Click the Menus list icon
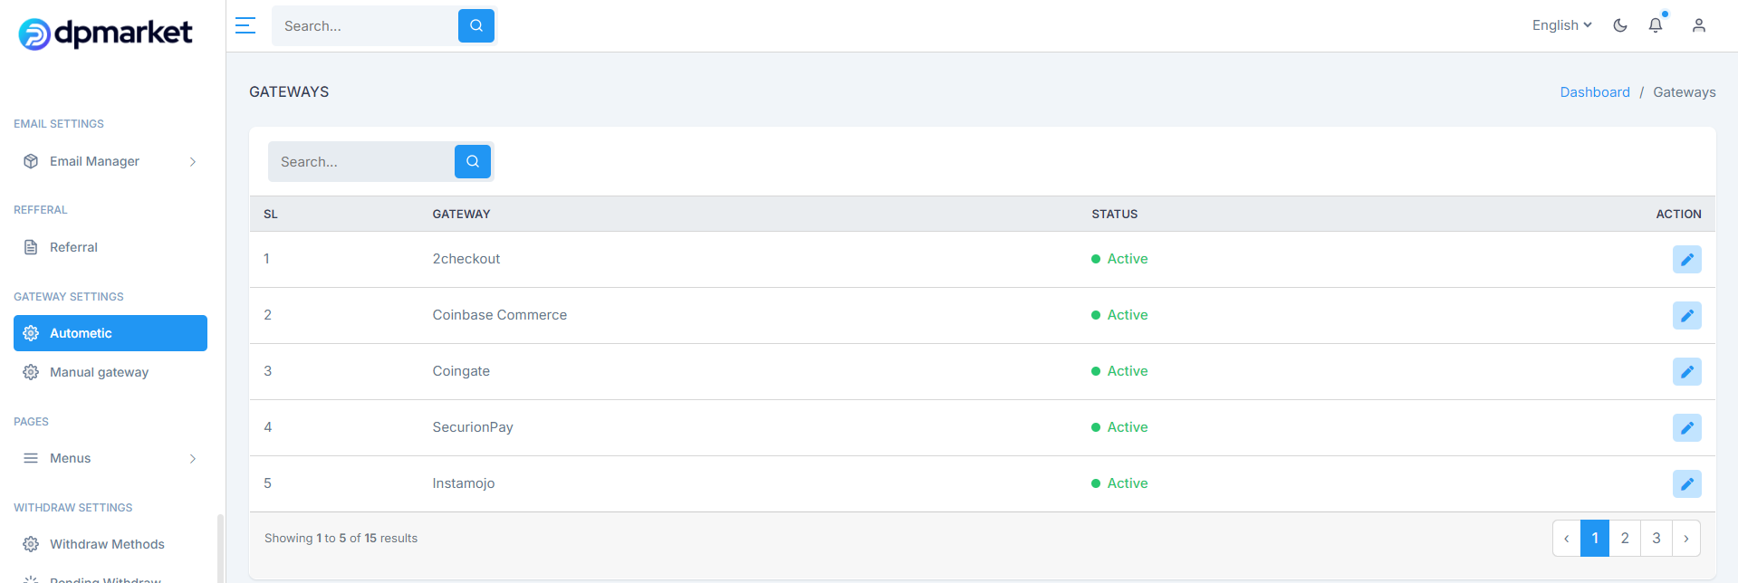Screen dimensions: 1738x583 click(31, 458)
